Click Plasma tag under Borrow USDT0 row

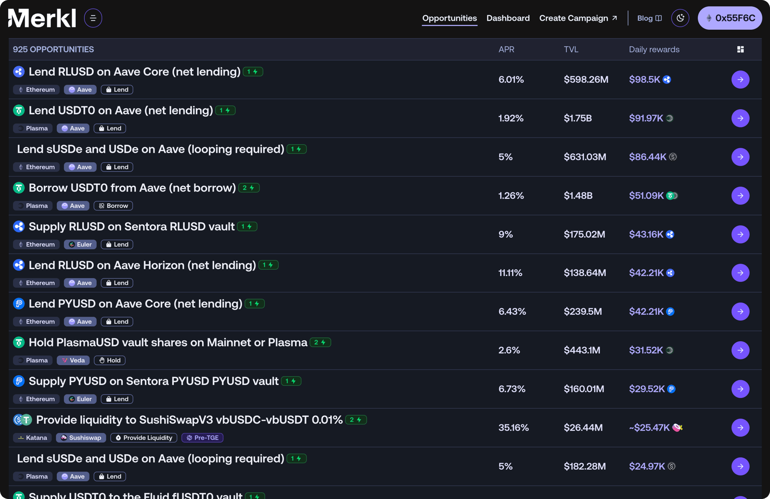pyautogui.click(x=32, y=206)
